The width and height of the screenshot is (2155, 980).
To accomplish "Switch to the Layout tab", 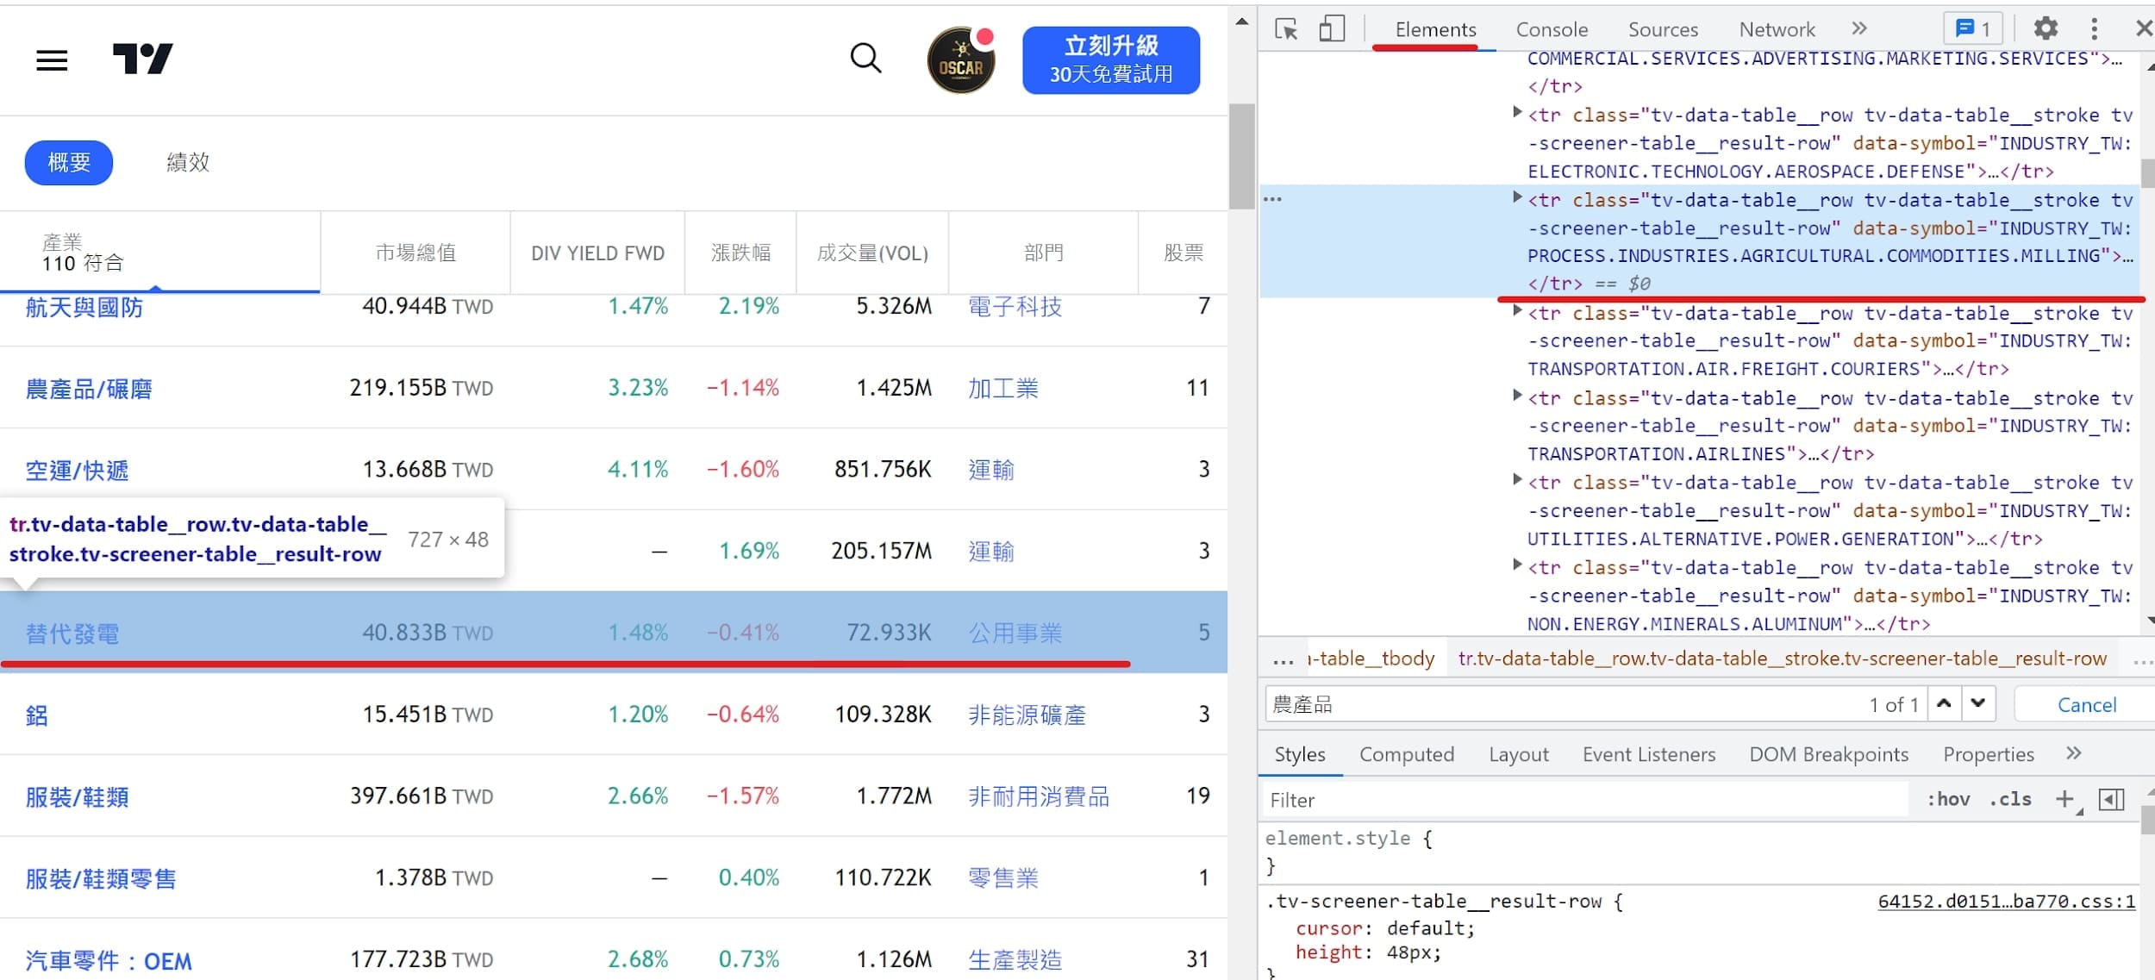I will coord(1518,754).
